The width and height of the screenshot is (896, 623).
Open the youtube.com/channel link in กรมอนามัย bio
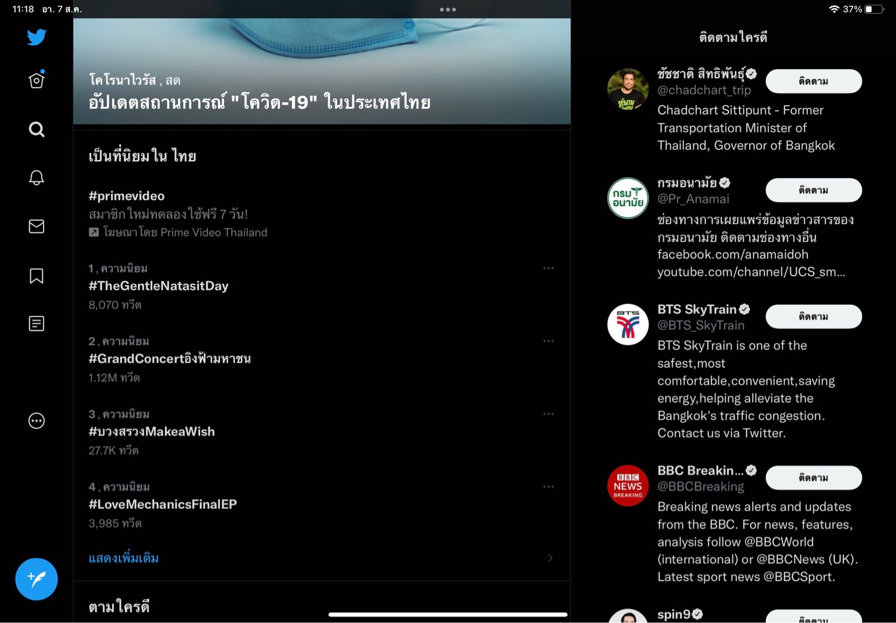(751, 272)
